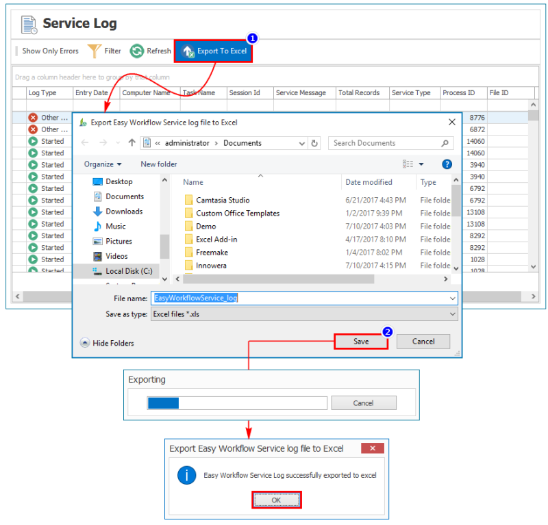Screen dimensions: 548x525
Task: Expand the Save as type dropdown
Action: tap(452, 313)
